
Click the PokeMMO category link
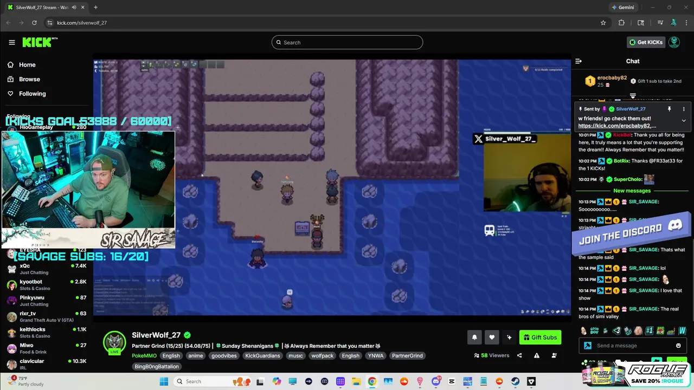(x=144, y=356)
